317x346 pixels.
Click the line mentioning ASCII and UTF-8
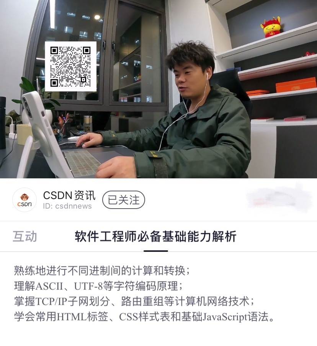point(98,286)
